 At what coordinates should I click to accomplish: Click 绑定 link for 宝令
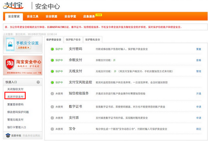pos(198,129)
